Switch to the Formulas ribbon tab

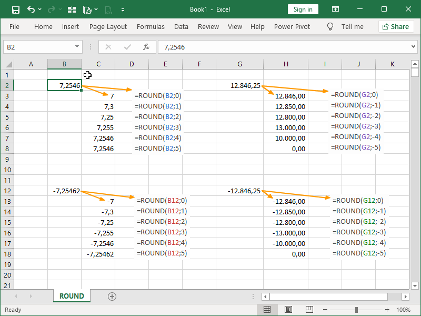pos(151,26)
